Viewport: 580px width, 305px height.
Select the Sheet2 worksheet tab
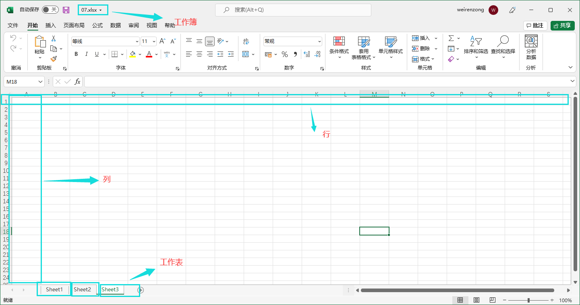(82, 289)
